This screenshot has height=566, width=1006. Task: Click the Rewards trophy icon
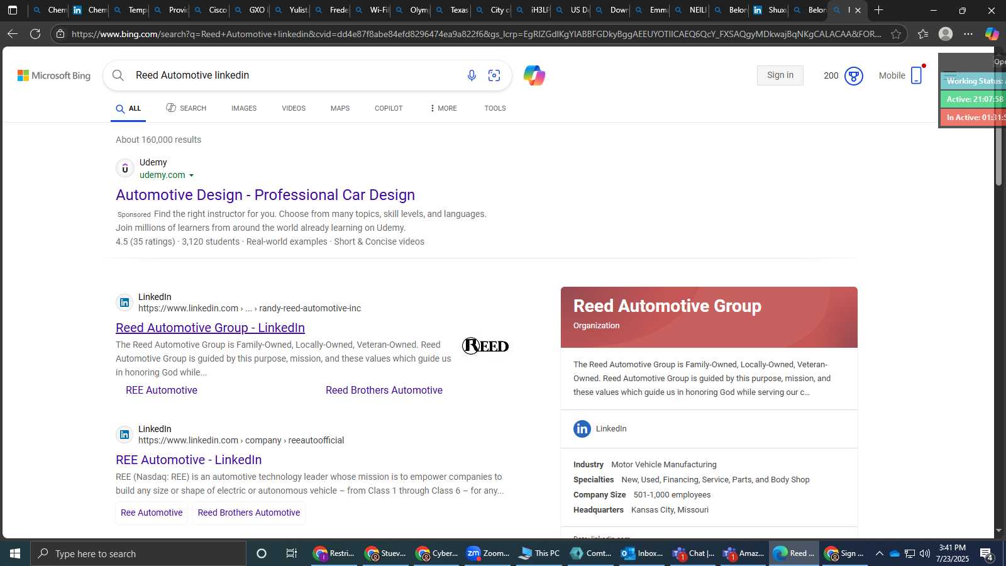[x=853, y=76]
